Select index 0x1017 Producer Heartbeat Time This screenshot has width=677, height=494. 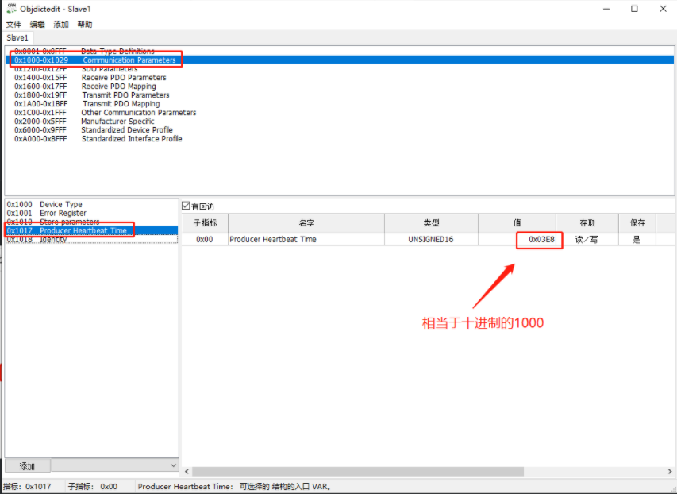[91, 230]
